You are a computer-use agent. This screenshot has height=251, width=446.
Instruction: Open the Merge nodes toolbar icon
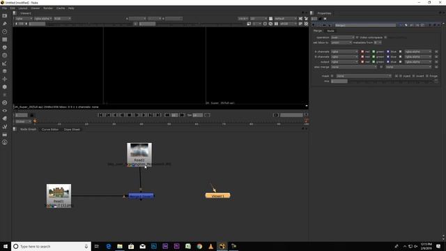tap(5, 71)
